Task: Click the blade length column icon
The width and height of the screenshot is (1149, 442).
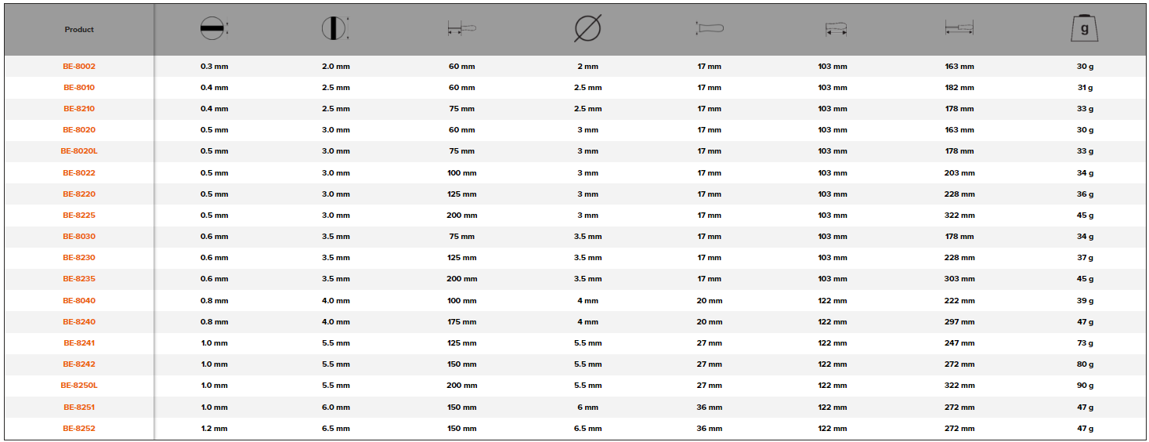Action: (461, 29)
